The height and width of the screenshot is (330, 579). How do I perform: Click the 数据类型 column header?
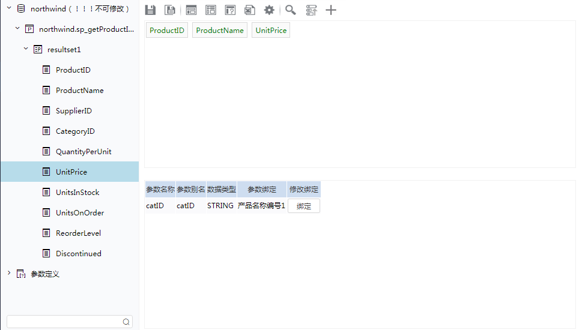[x=222, y=189]
